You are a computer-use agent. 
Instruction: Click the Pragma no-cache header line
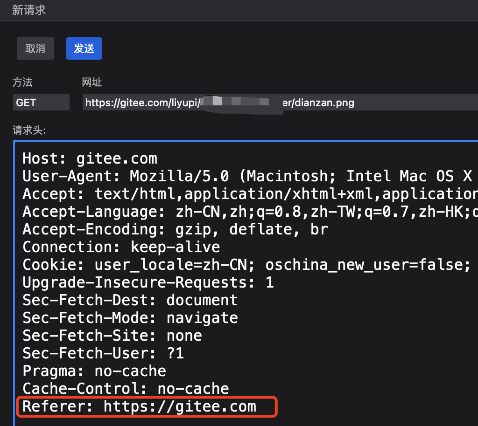click(x=94, y=371)
